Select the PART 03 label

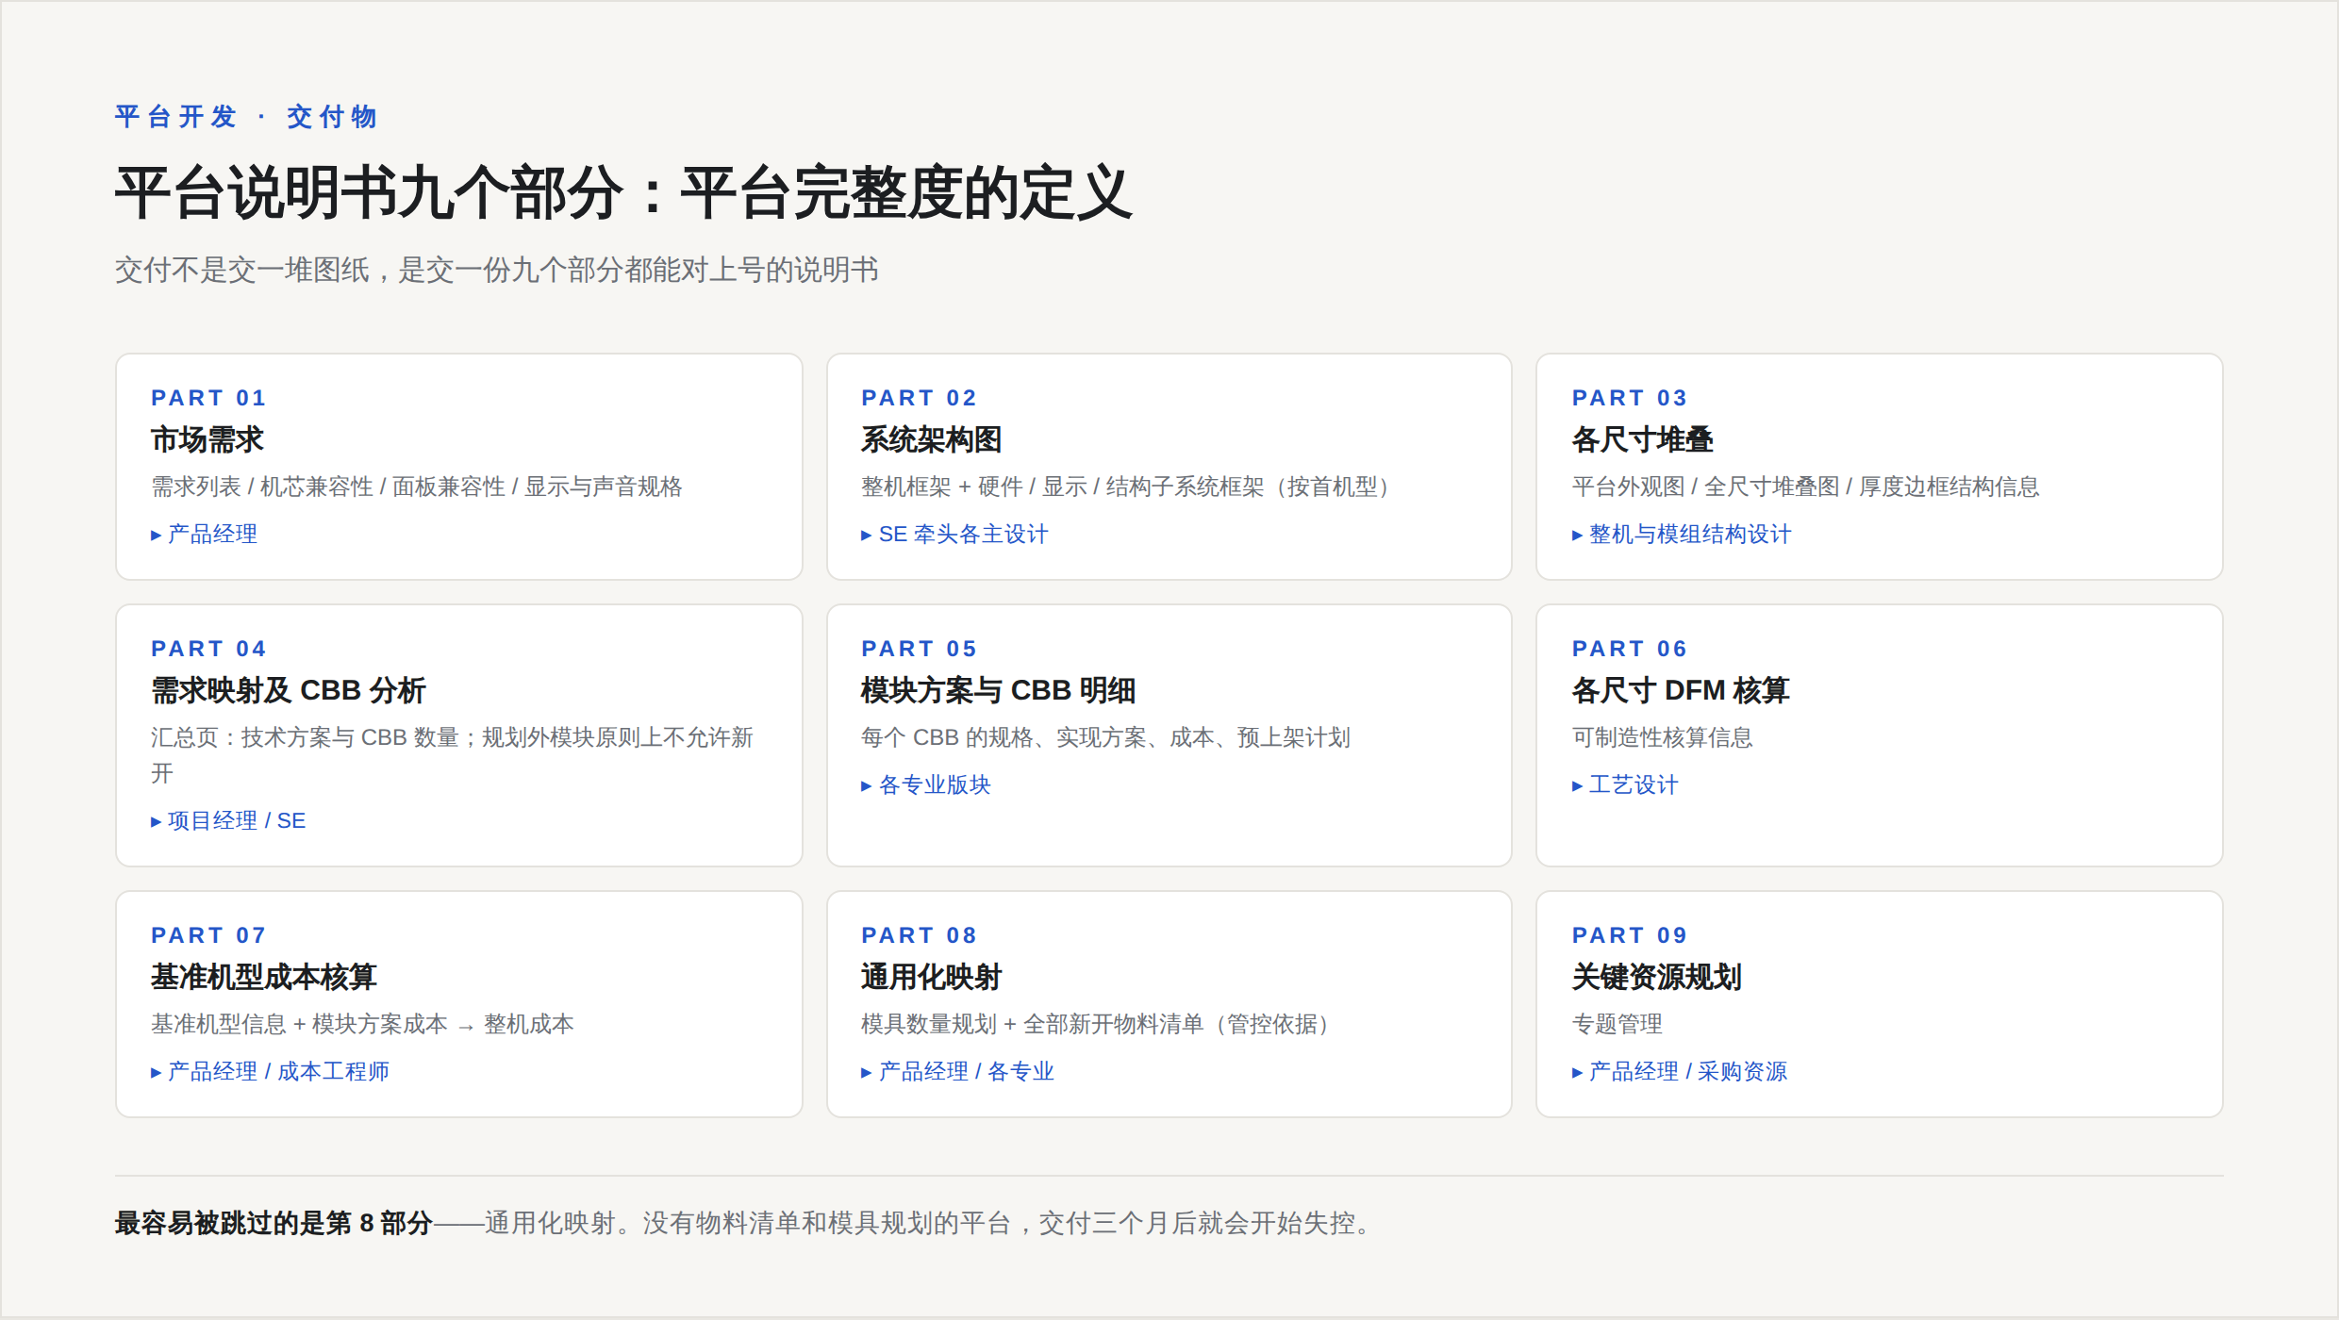pos(1630,398)
